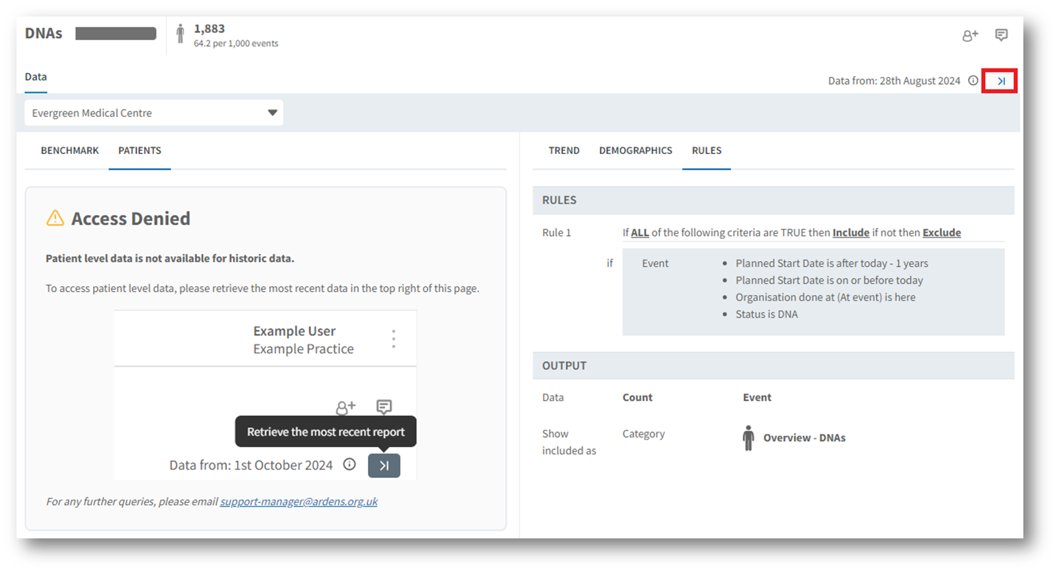This screenshot has height=572, width=1057.
Task: Click the three-dot menu beside Example User
Action: click(x=394, y=339)
